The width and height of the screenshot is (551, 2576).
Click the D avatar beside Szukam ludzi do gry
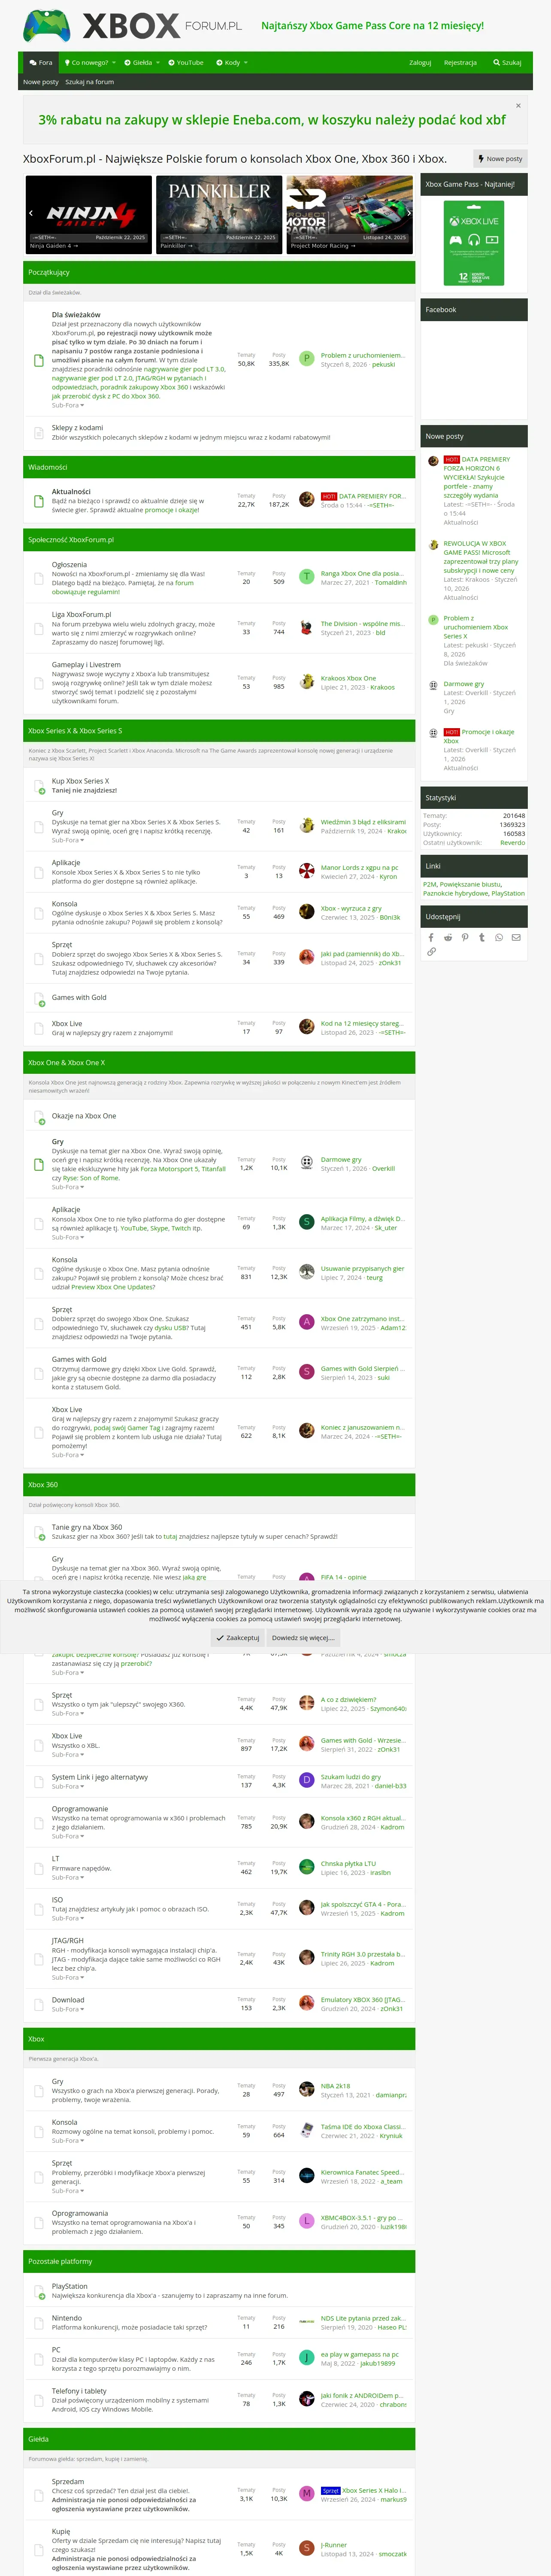pyautogui.click(x=307, y=1781)
